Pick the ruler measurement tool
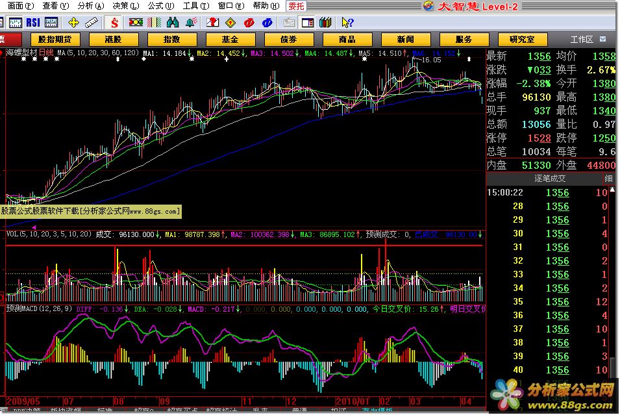The height and width of the screenshot is (415, 620). [92, 22]
